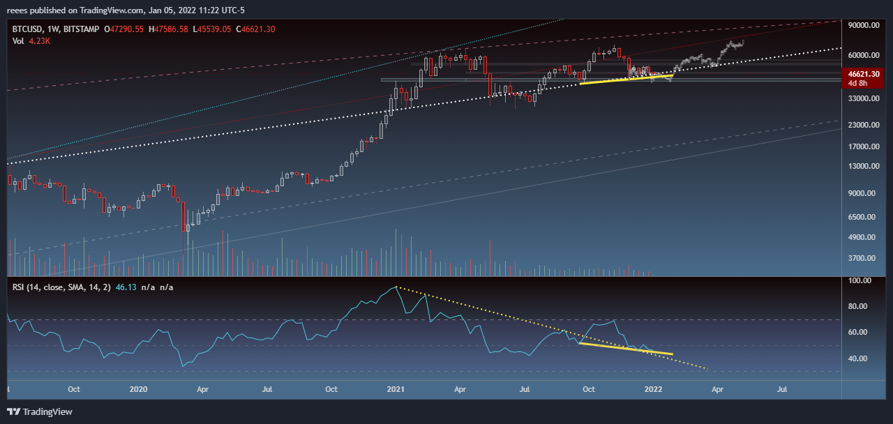Click the 3700.00 price axis label
893x424 pixels.
click(862, 259)
